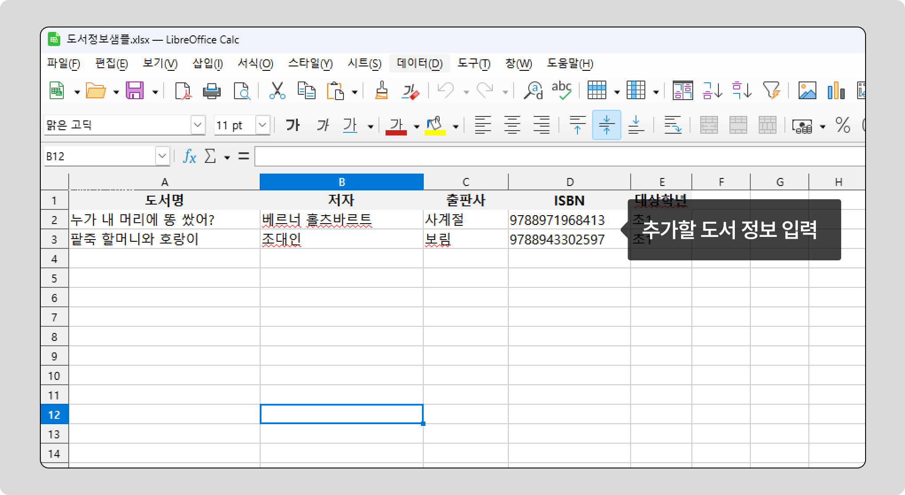This screenshot has width=905, height=495.
Task: Select cell with 베르너 홀츠바르트
Action: click(x=342, y=220)
